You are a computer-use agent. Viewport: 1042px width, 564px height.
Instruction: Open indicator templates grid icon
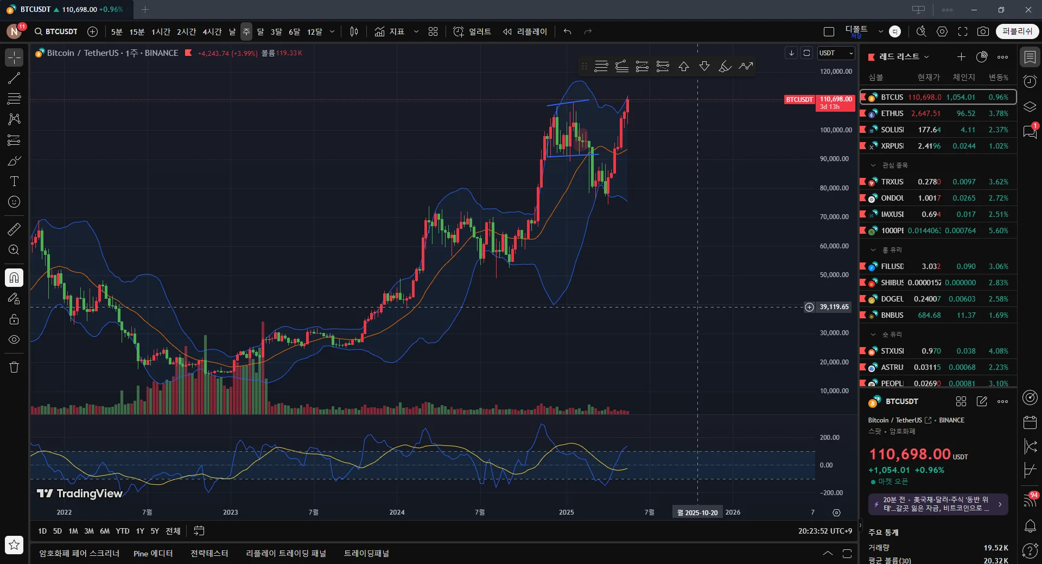click(x=433, y=31)
